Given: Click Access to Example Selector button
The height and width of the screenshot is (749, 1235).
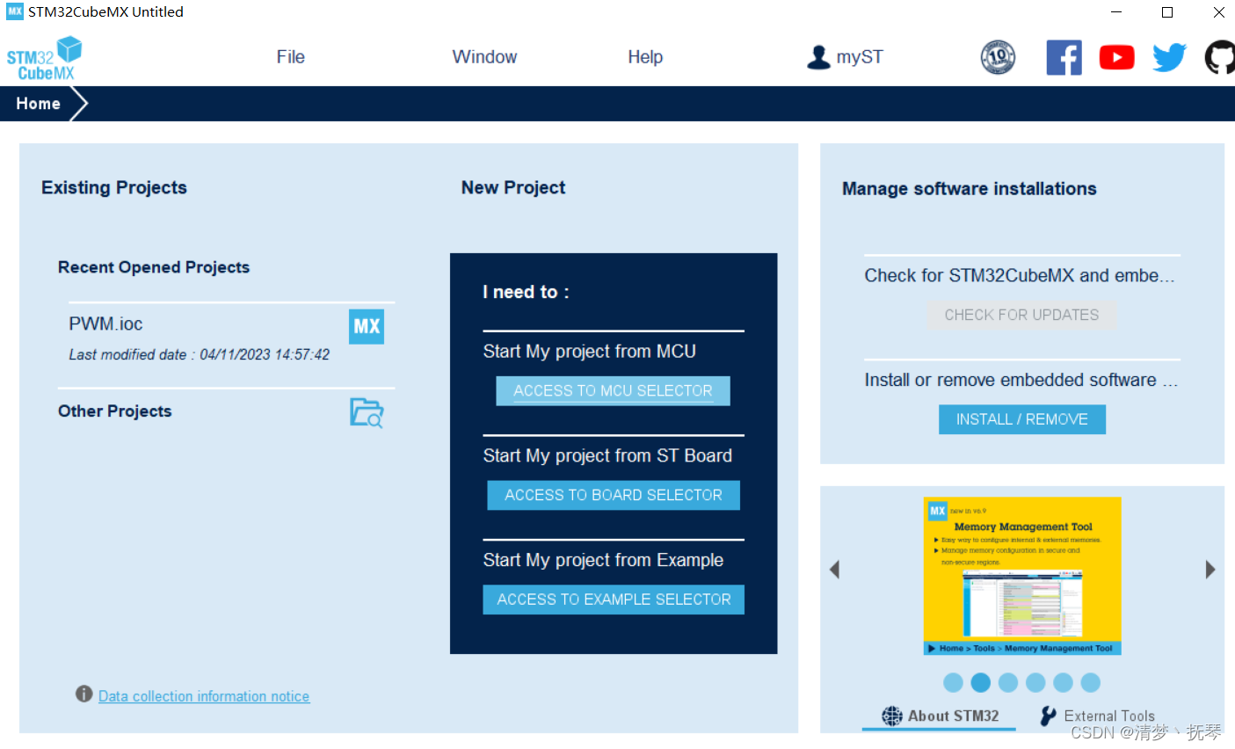Looking at the screenshot, I should [614, 600].
